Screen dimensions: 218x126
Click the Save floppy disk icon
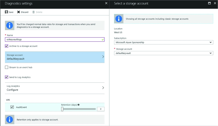(6, 12)
